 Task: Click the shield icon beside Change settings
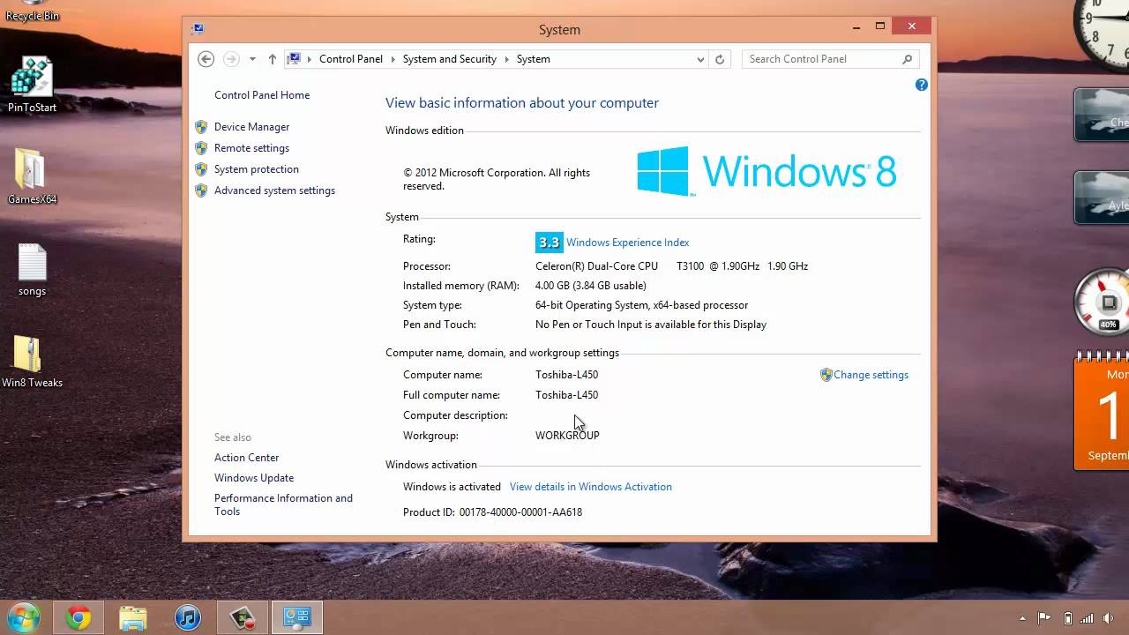pyautogui.click(x=826, y=375)
